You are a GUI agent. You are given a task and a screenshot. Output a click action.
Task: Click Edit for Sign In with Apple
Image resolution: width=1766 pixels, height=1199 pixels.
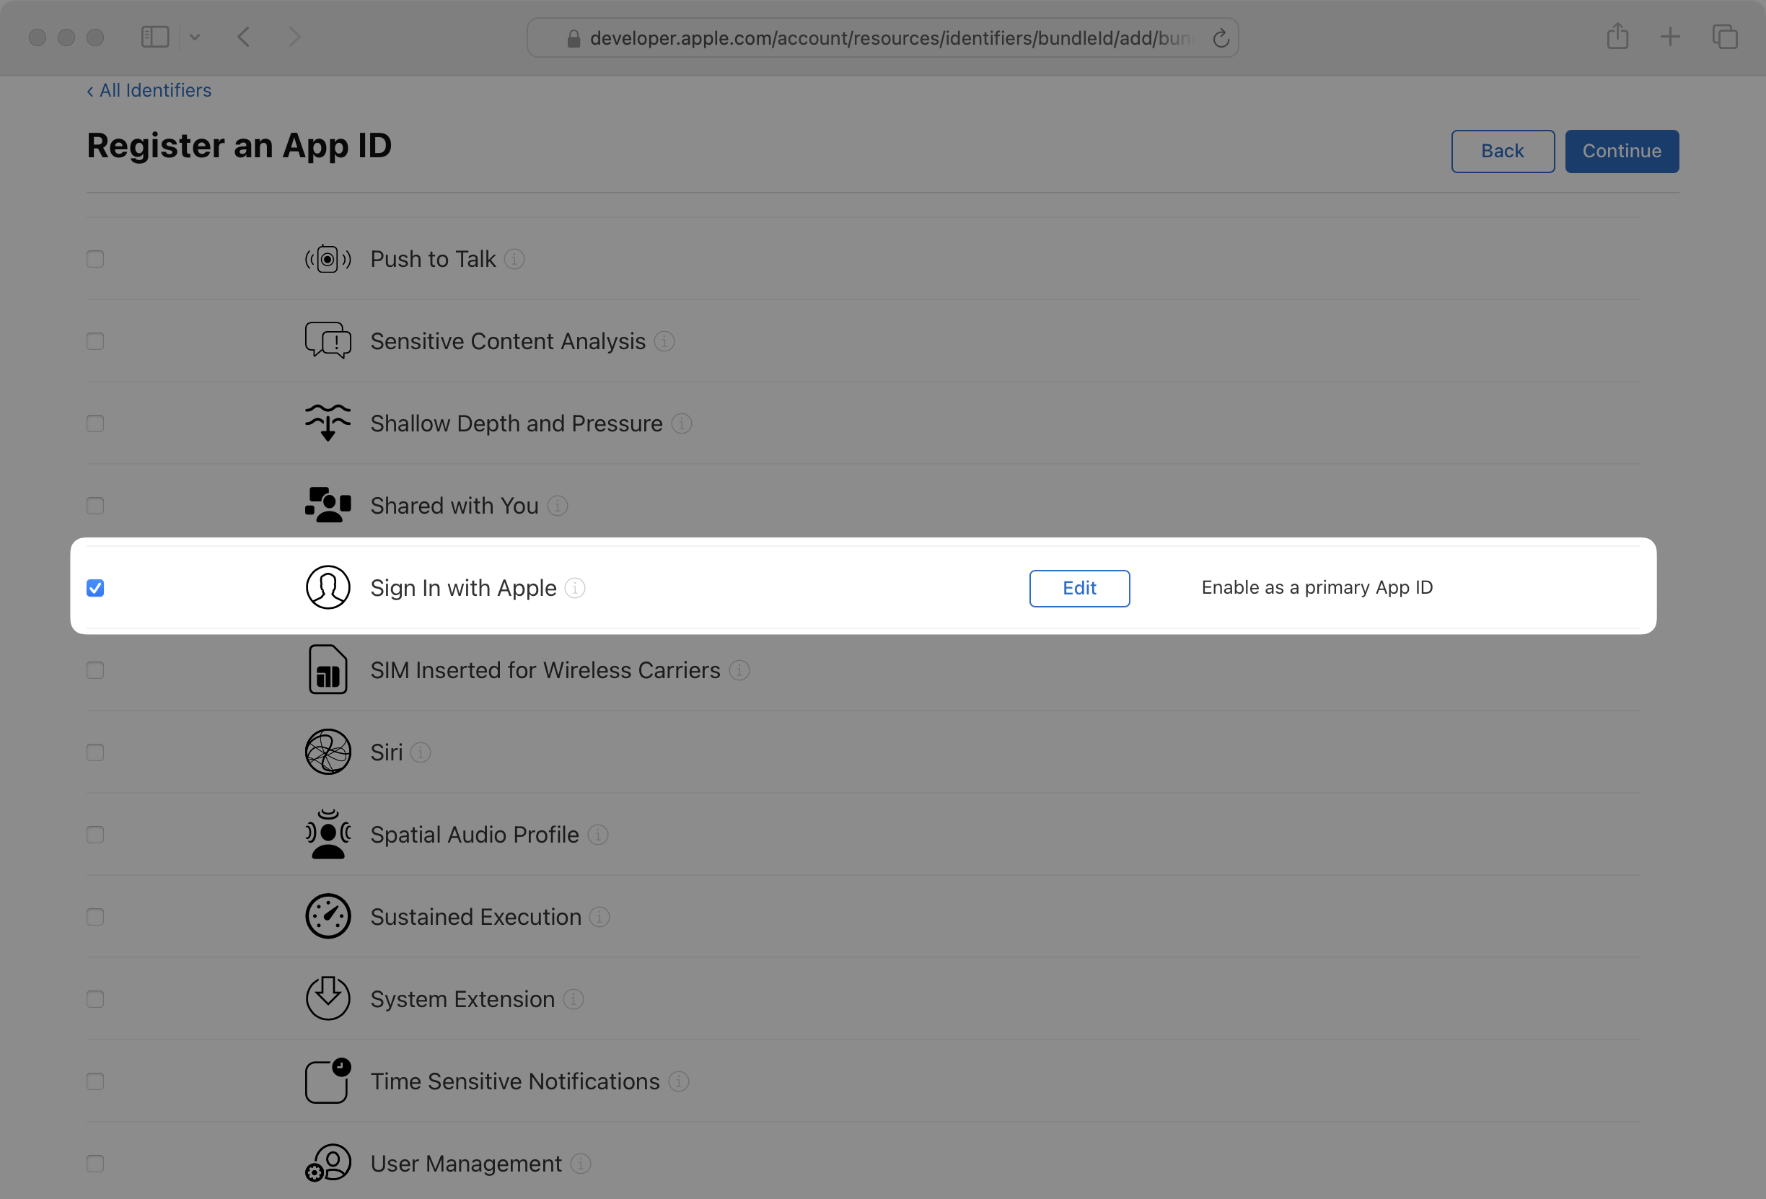(x=1079, y=587)
